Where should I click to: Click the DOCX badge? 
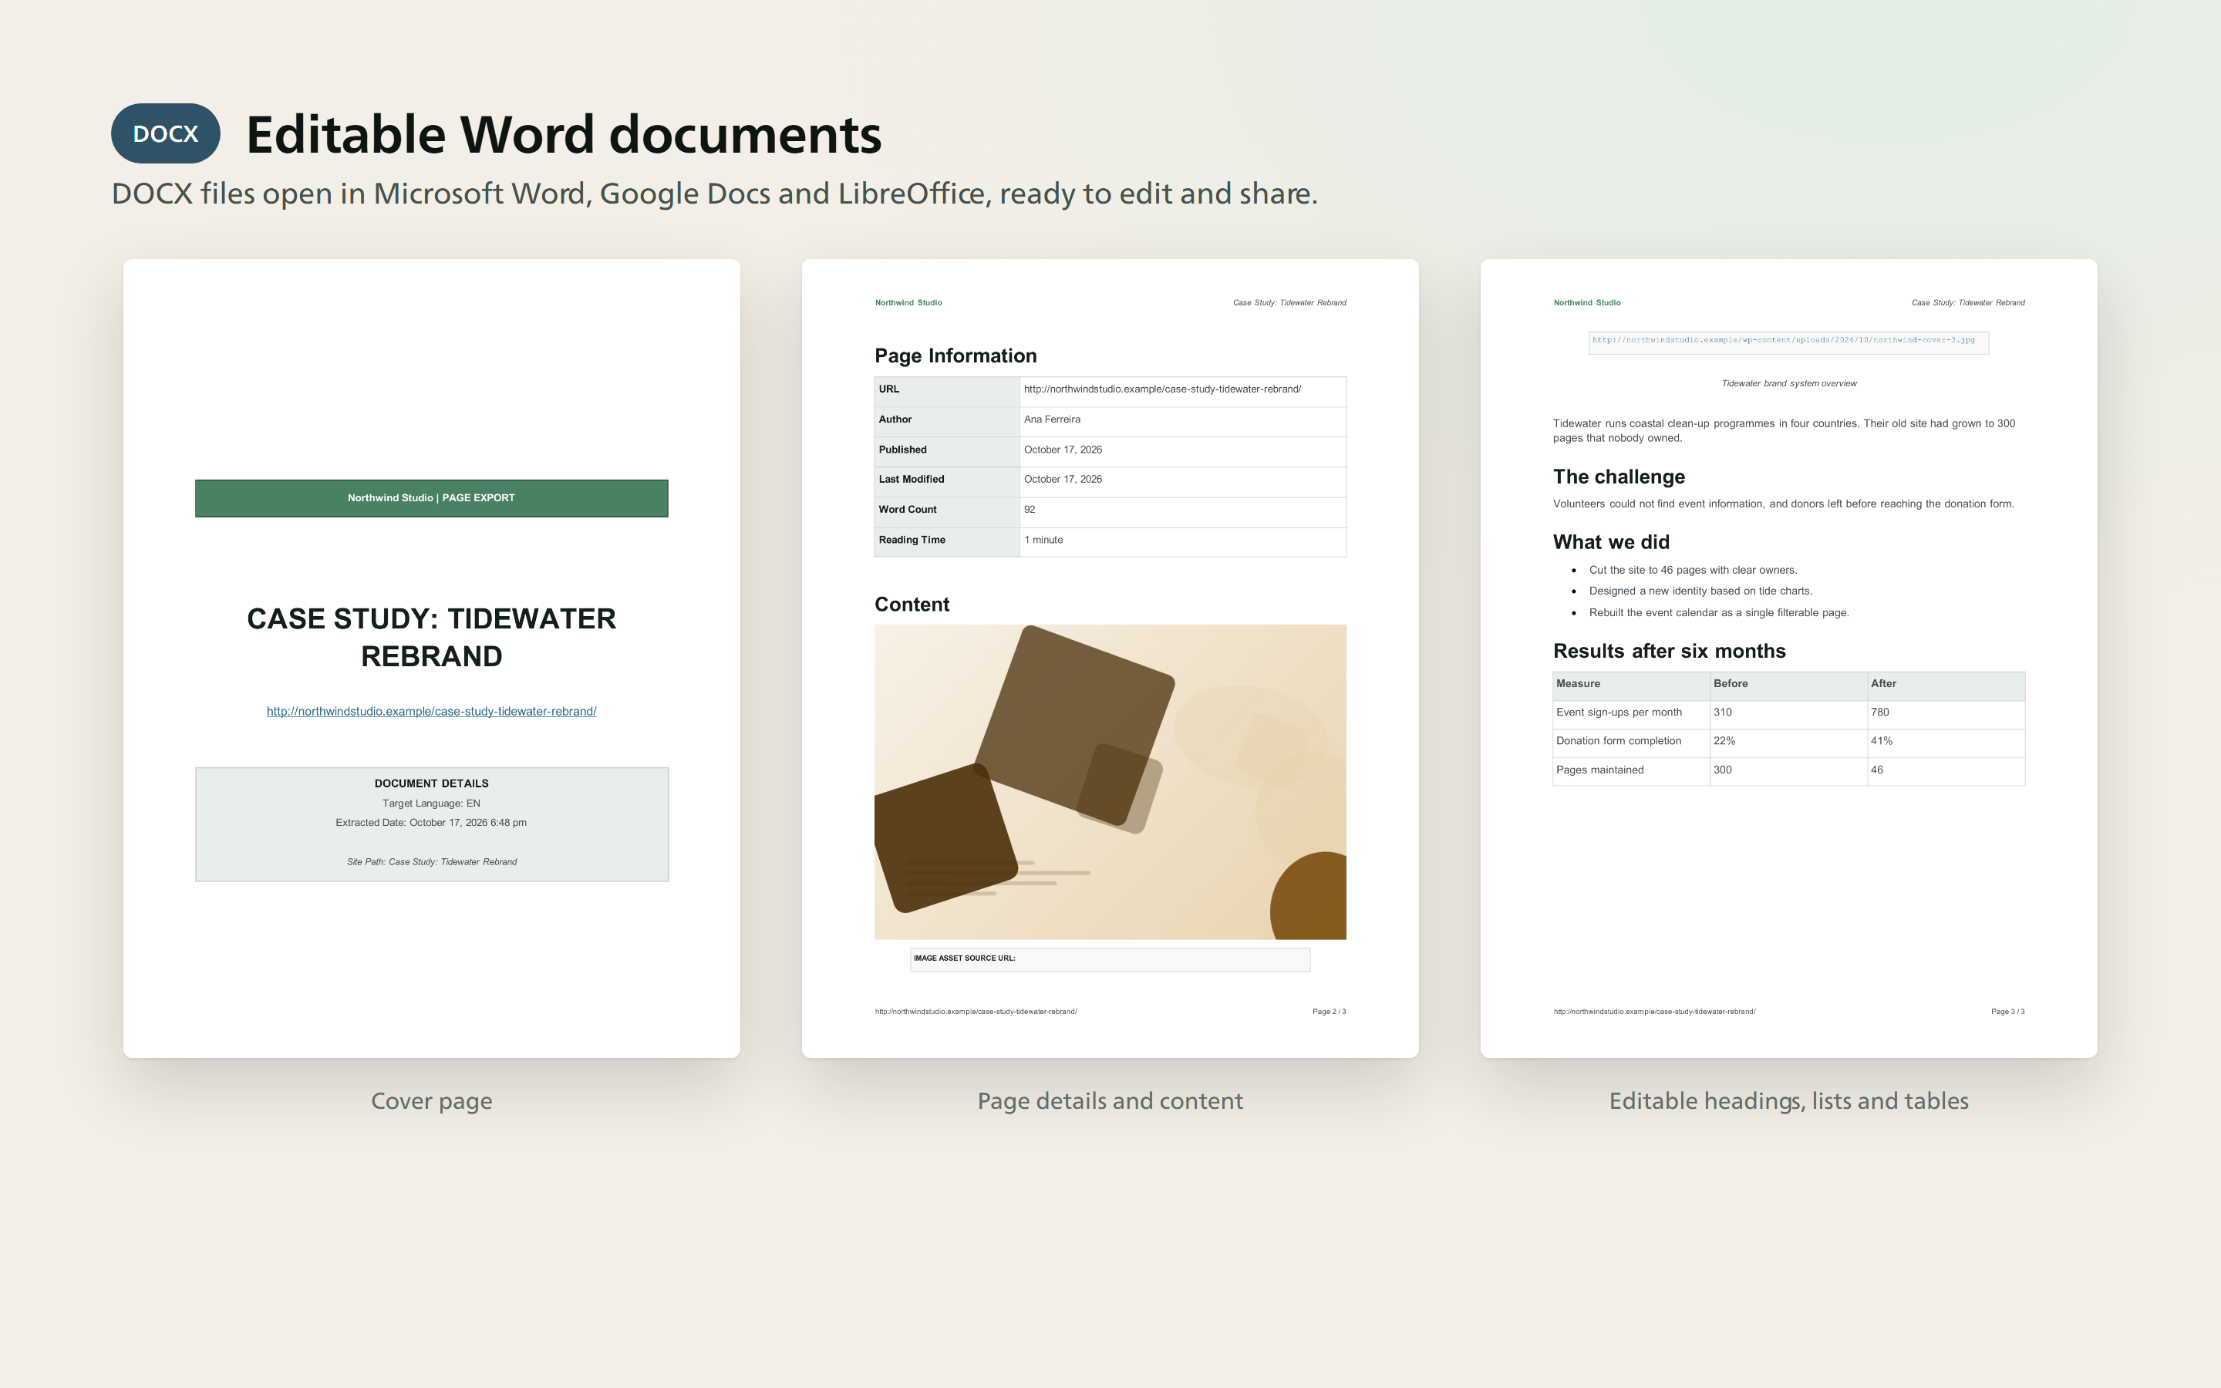pos(165,133)
